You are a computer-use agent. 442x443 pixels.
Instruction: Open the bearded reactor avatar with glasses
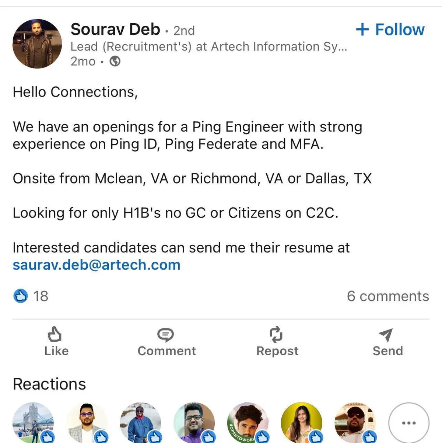pos(194,423)
